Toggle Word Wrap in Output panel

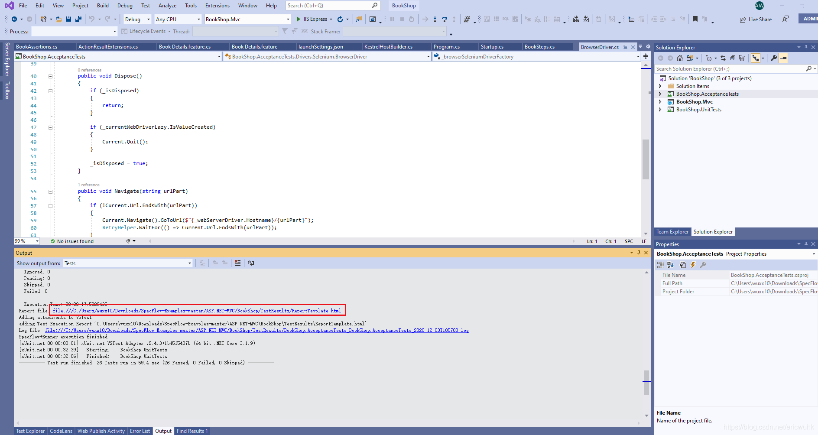point(251,263)
